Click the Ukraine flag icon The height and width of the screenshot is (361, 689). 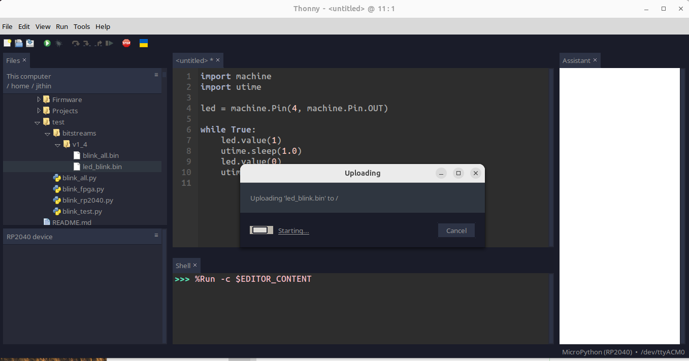click(x=144, y=44)
